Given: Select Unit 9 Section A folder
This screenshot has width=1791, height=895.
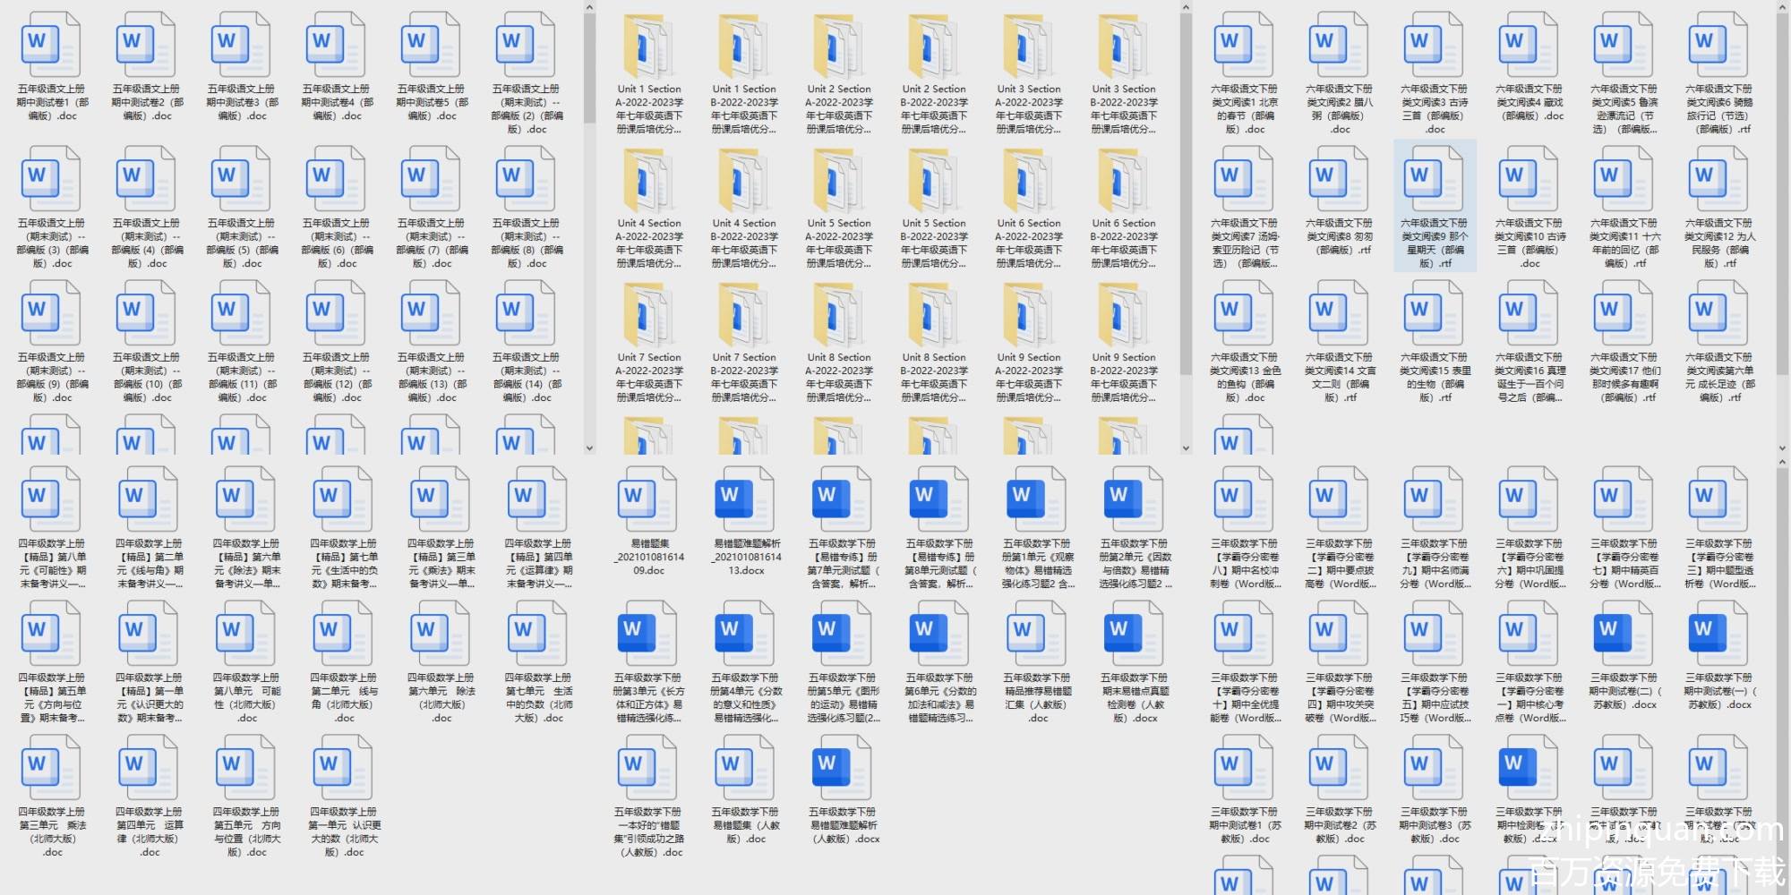Looking at the screenshot, I should (x=1028, y=313).
